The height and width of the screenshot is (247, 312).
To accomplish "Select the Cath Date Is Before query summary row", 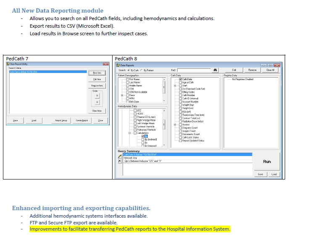I will (x=187, y=155).
